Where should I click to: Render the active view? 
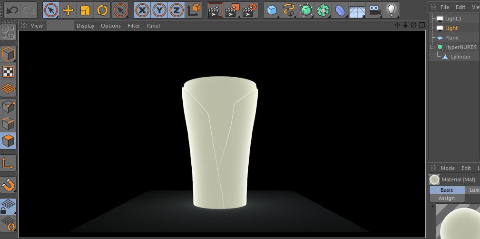click(215, 10)
